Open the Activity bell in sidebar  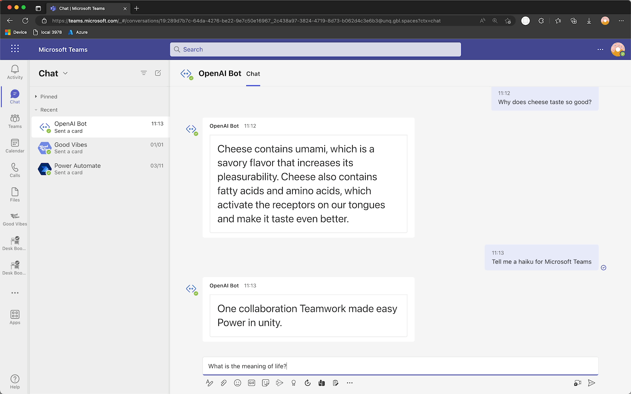pos(15,72)
